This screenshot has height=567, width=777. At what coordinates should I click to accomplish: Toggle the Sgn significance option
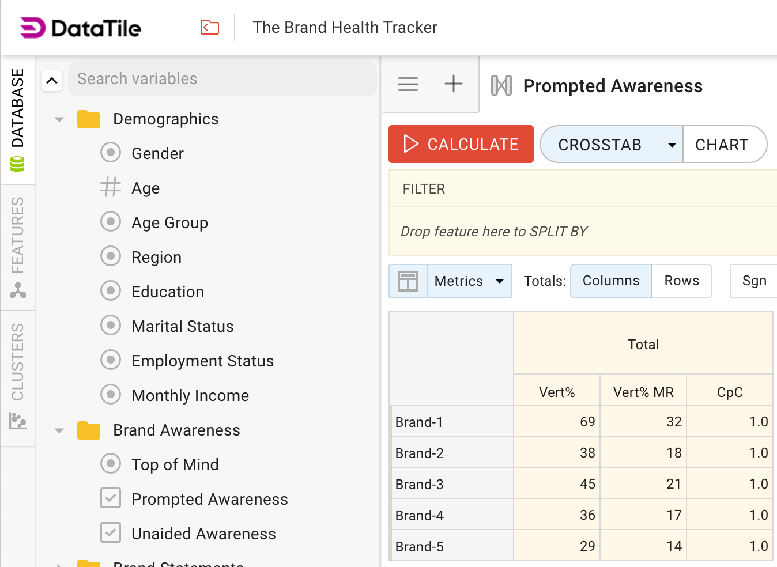coord(754,281)
